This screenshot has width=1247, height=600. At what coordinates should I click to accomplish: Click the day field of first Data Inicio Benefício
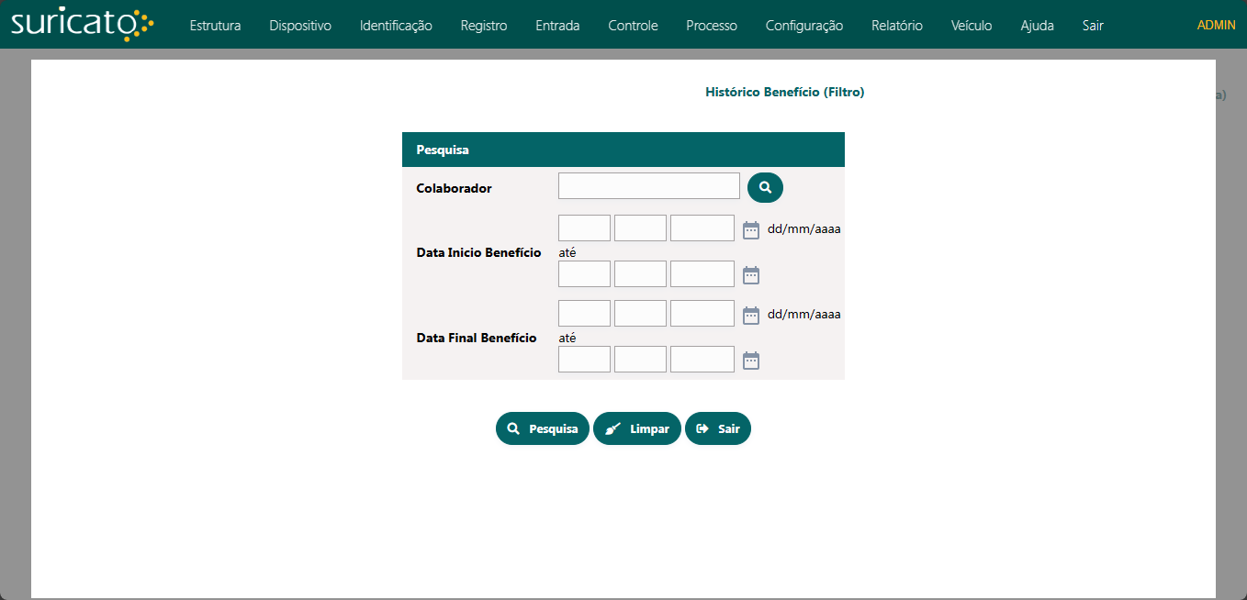[x=584, y=228]
